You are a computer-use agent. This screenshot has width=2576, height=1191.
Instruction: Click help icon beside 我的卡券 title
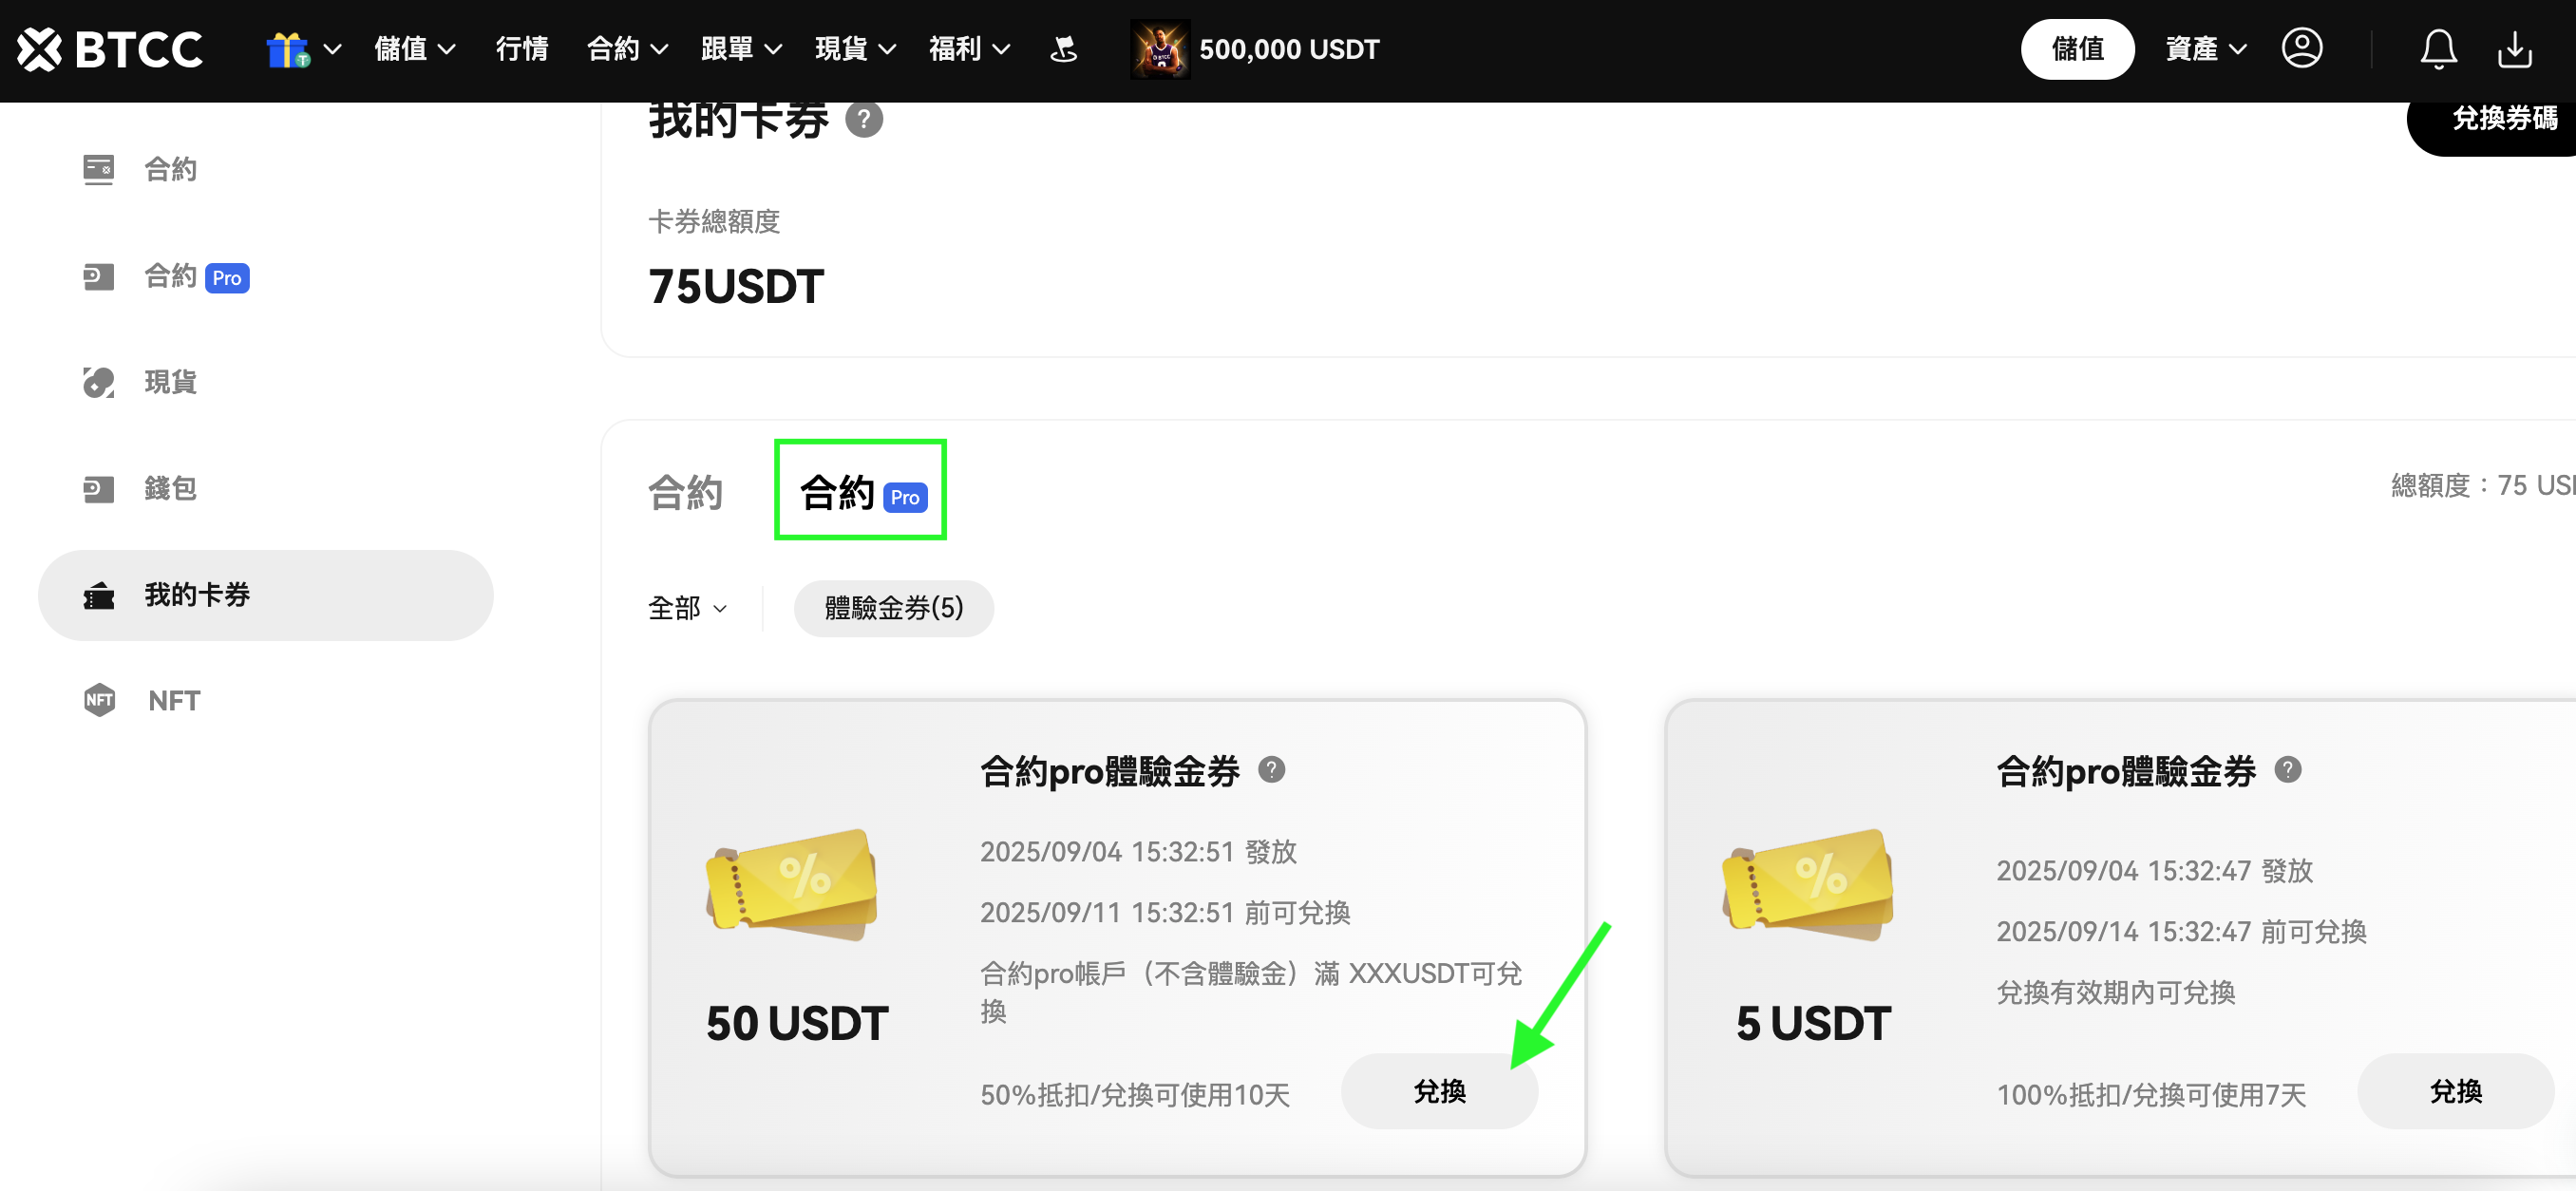point(864,120)
